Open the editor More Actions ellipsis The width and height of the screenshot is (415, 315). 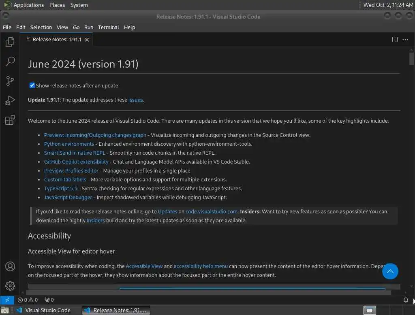point(405,40)
